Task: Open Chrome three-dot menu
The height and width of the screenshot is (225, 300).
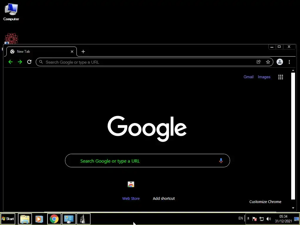Action: point(289,62)
